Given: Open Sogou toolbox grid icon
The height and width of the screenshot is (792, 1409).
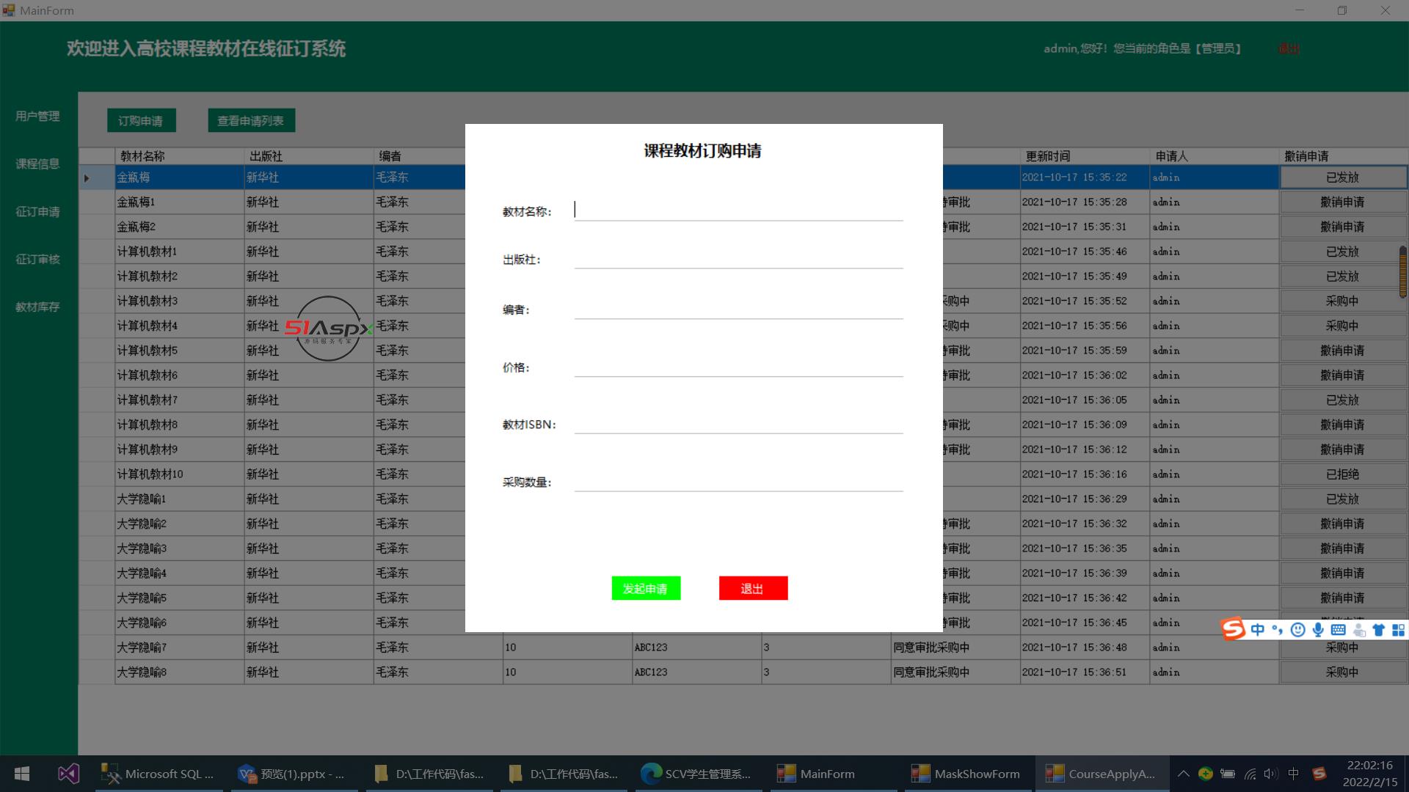Looking at the screenshot, I should tap(1398, 630).
